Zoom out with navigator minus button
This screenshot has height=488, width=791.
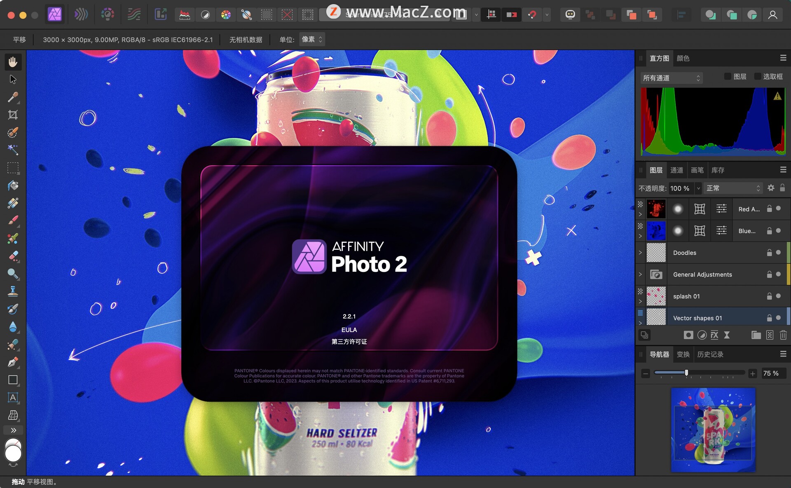coord(646,373)
